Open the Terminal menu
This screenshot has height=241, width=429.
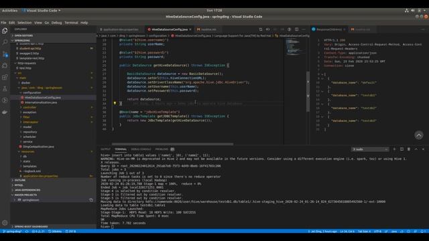72,23
